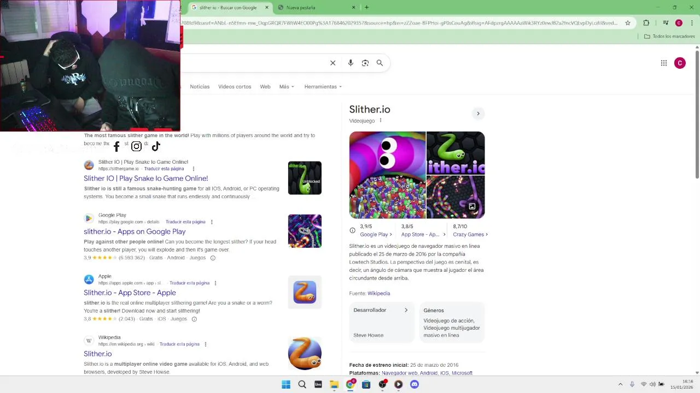Open Crazy Games rating link
This screenshot has width=700, height=393.
(x=470, y=234)
